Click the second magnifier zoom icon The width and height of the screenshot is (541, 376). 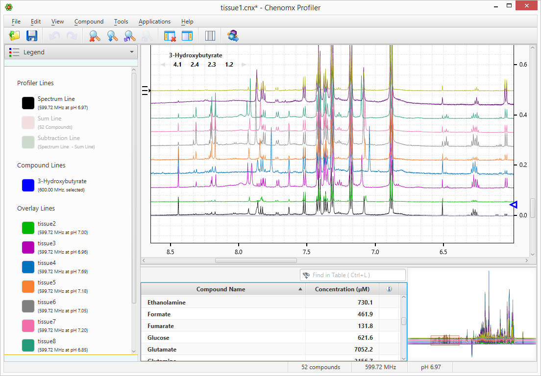[x=112, y=36]
